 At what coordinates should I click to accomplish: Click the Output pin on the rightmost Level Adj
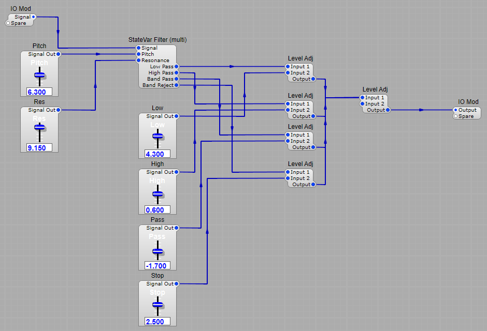(x=388, y=110)
